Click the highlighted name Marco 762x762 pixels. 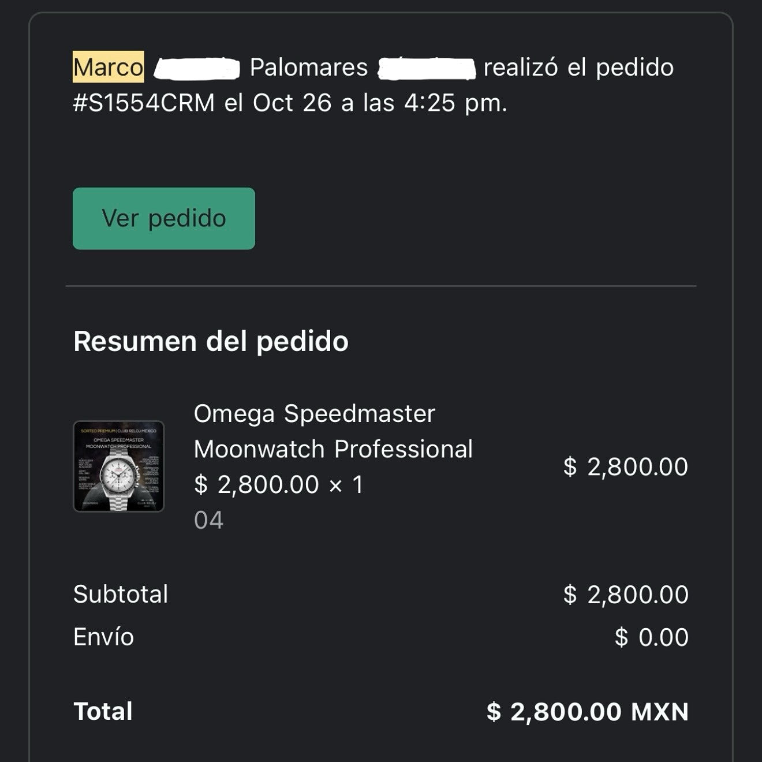[x=108, y=67]
